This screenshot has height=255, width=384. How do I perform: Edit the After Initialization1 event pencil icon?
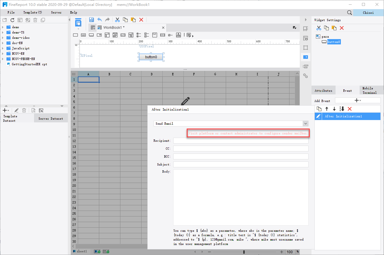point(318,116)
